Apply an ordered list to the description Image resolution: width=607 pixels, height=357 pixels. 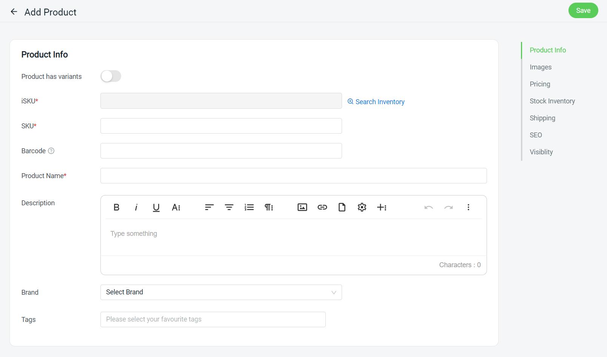pos(249,207)
